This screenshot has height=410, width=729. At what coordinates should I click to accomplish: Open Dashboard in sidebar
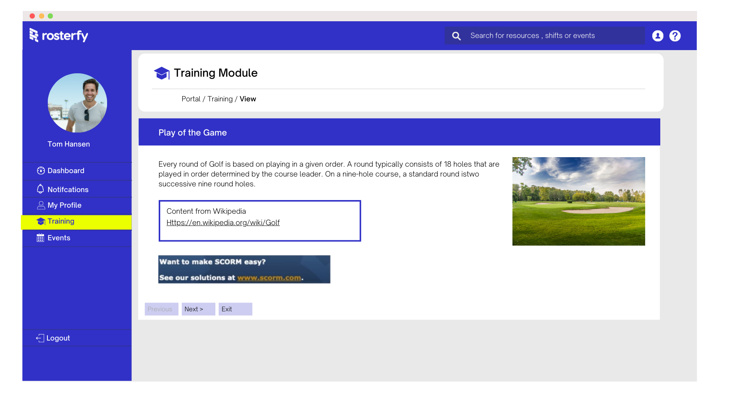pyautogui.click(x=77, y=171)
